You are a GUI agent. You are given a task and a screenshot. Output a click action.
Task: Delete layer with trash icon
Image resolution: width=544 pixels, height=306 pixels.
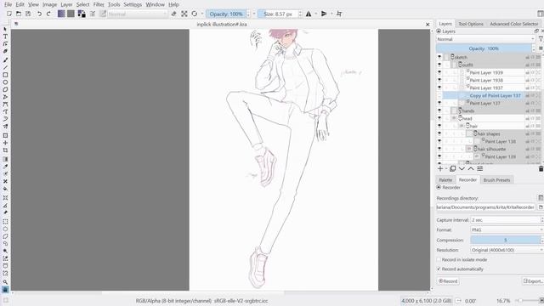541,168
